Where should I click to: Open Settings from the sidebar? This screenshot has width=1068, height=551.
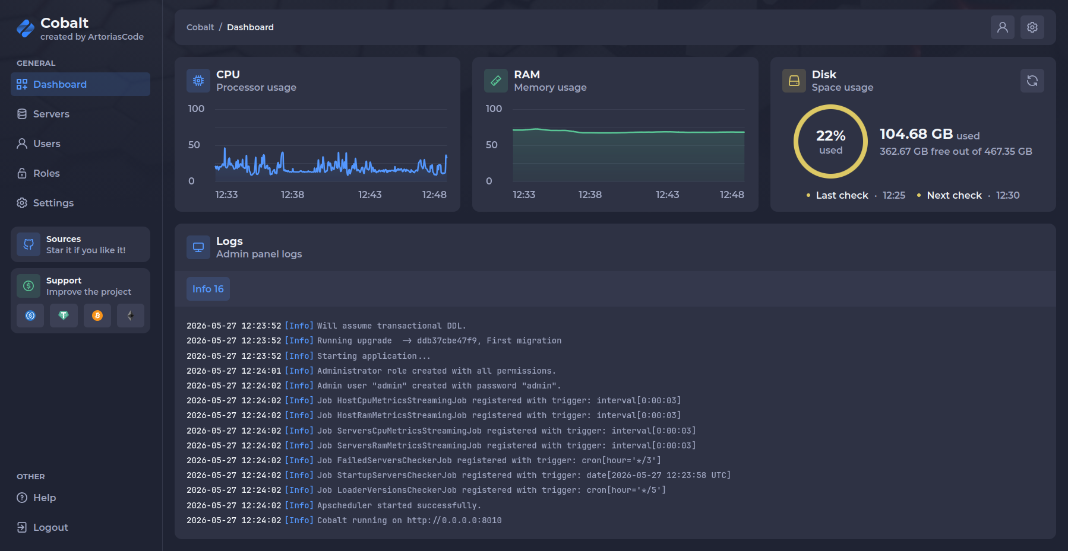point(81,203)
